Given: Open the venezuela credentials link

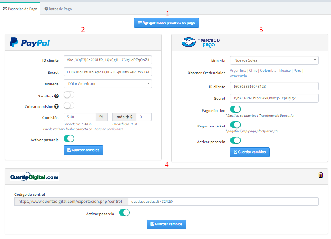Looking at the screenshot, I should point(238,76).
